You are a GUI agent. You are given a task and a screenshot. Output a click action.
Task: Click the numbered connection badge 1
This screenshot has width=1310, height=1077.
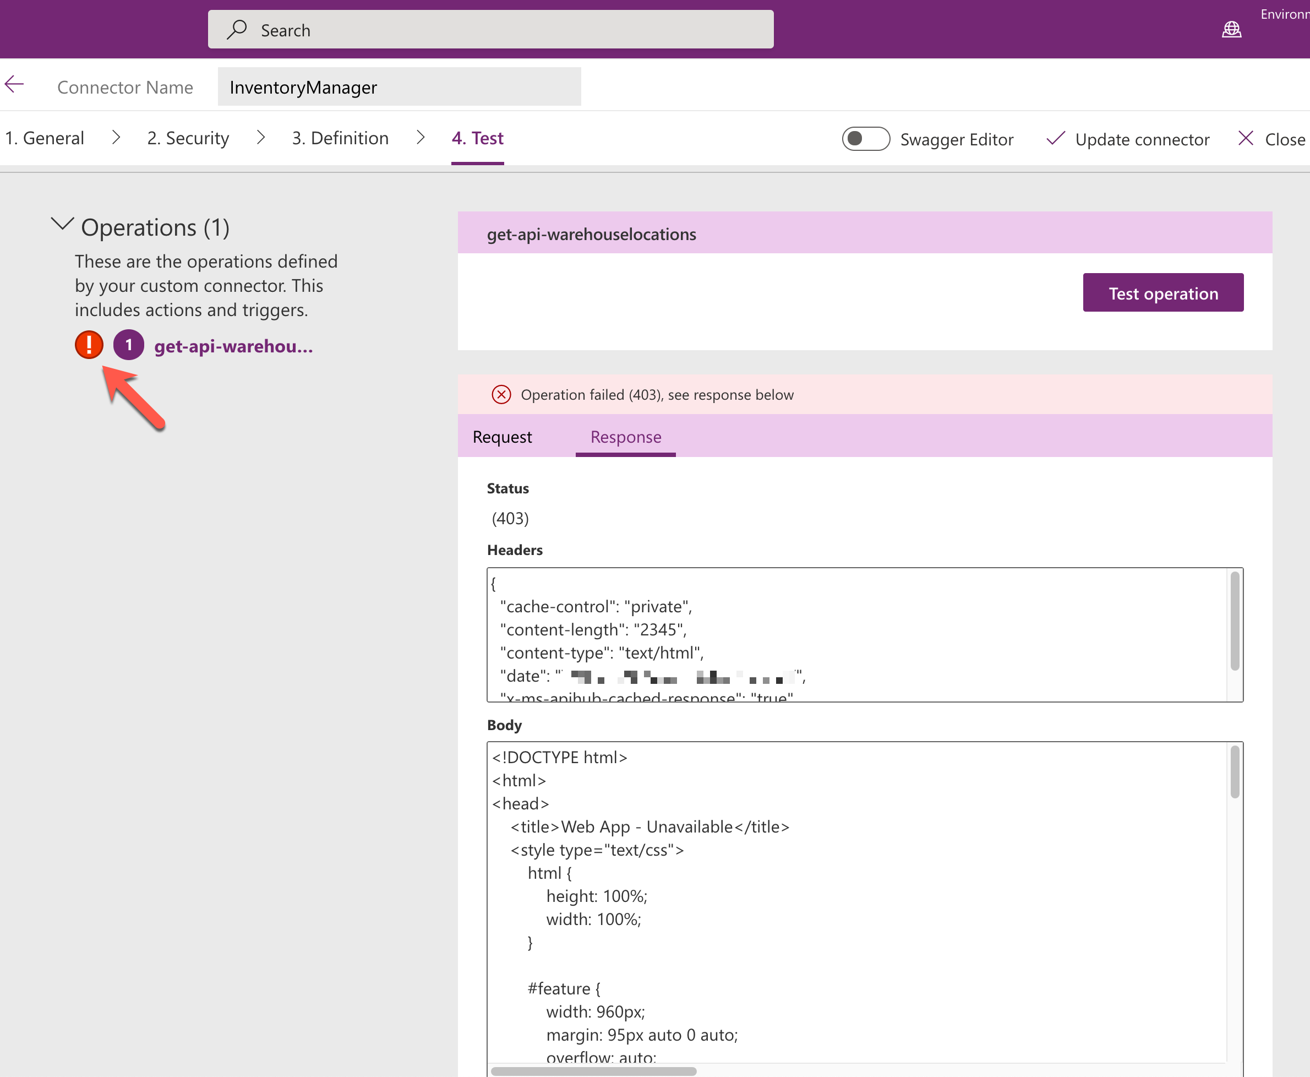tap(128, 345)
